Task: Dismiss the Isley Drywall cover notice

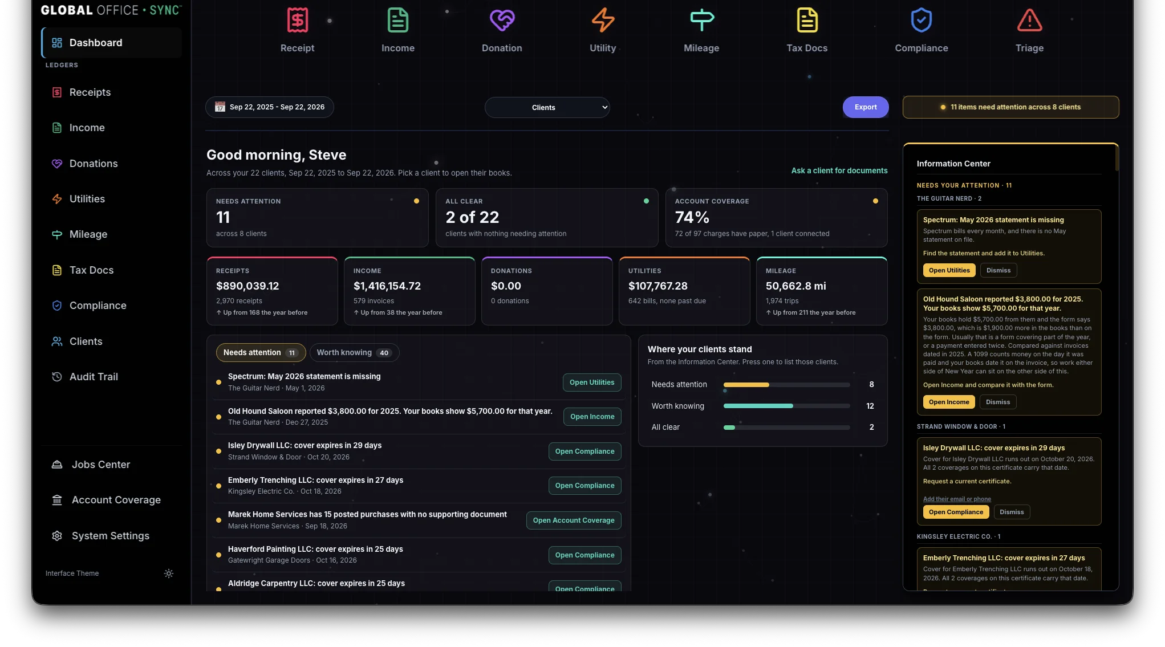Action: (1012, 512)
